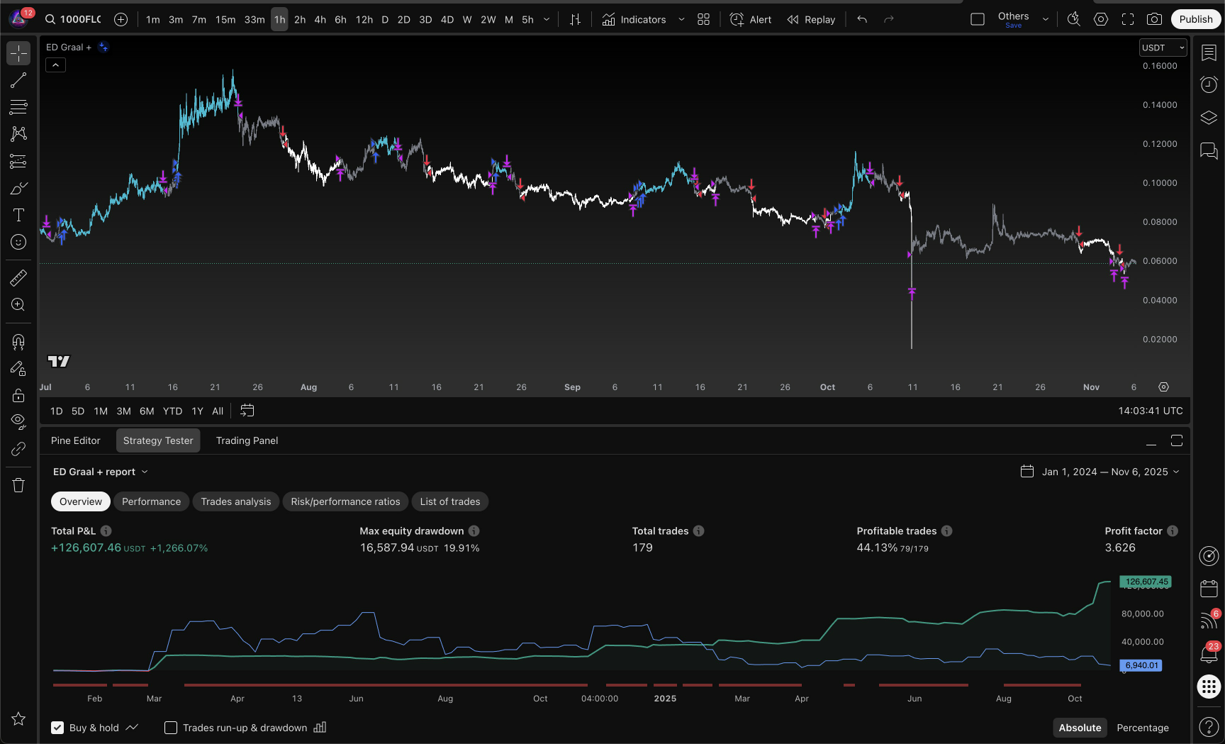Open the object tree layers panel
The height and width of the screenshot is (744, 1225).
[1209, 118]
